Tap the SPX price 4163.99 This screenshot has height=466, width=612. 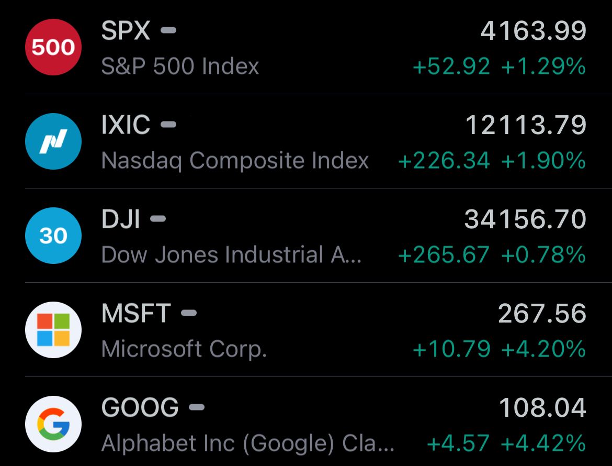pyautogui.click(x=534, y=31)
